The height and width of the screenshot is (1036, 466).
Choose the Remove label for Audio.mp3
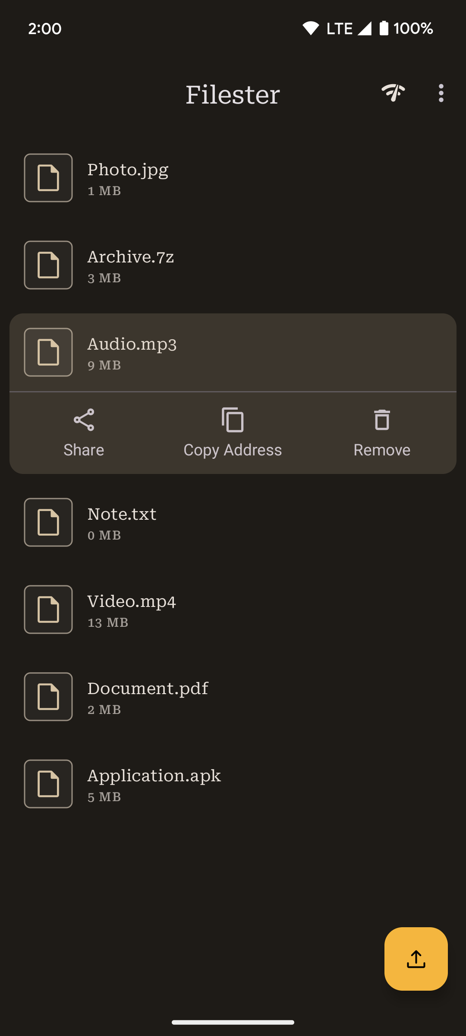(382, 450)
